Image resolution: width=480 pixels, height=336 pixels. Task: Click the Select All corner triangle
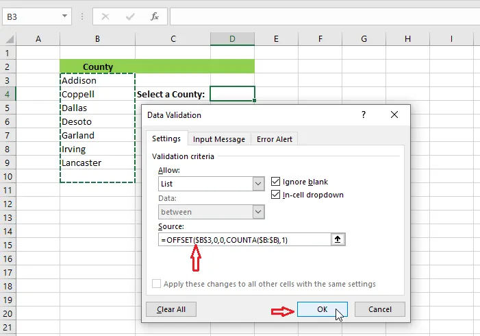click(10, 39)
